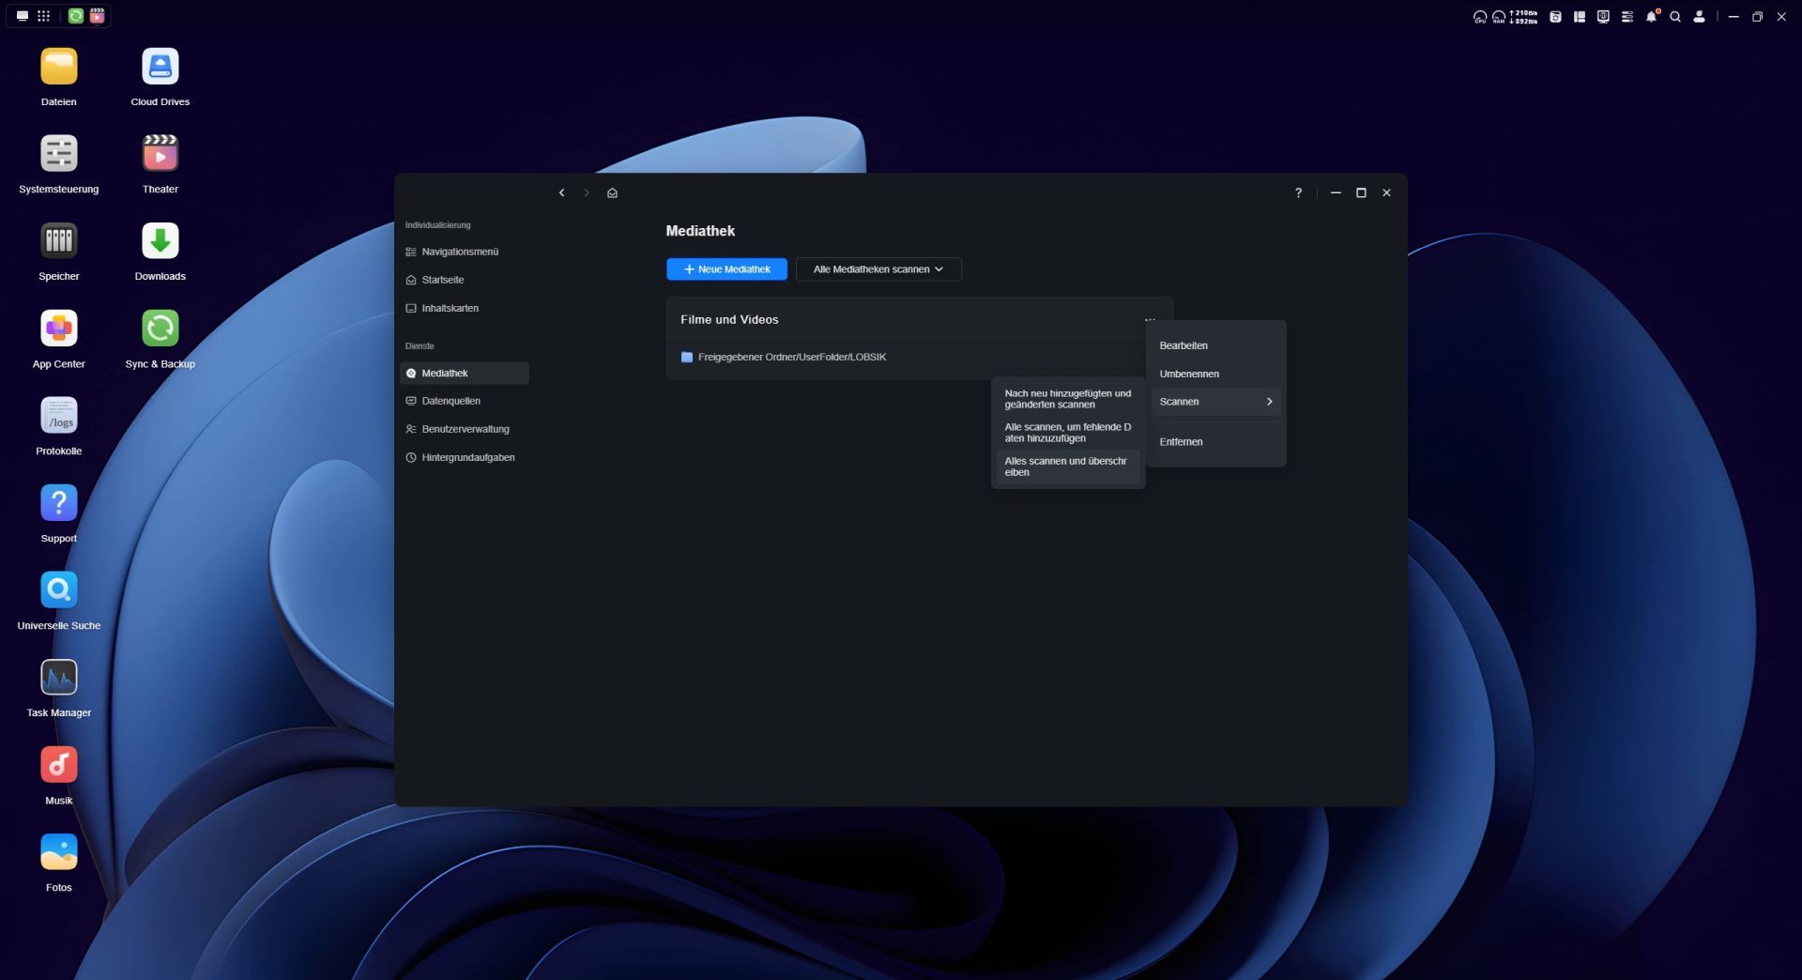Viewport: 1802px width, 980px height.
Task: Launch the Sync & Backup app
Action: pyautogui.click(x=160, y=329)
